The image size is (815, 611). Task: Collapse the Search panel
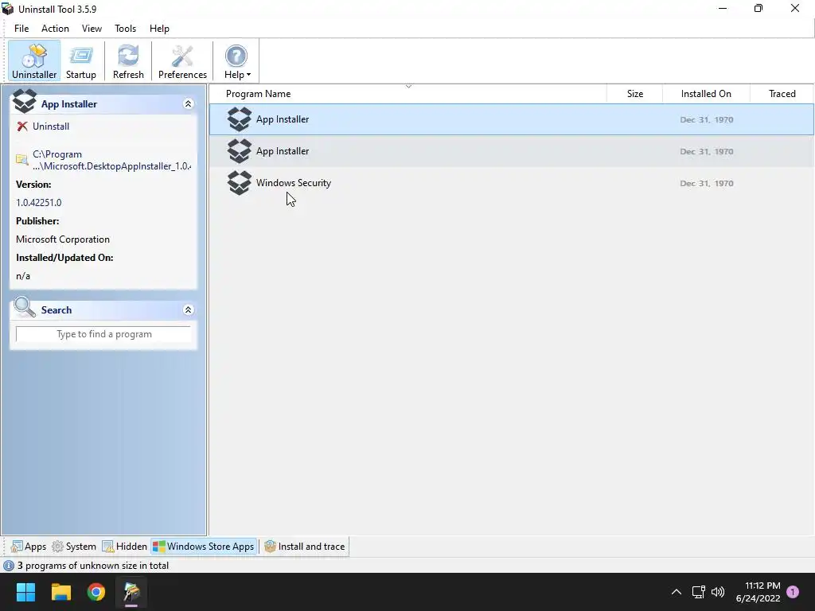pyautogui.click(x=188, y=310)
